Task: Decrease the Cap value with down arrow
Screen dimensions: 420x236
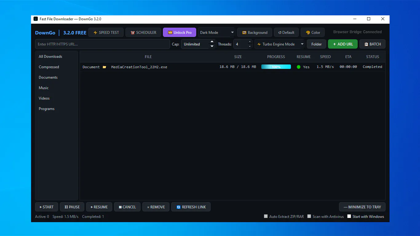Action: coord(212,46)
